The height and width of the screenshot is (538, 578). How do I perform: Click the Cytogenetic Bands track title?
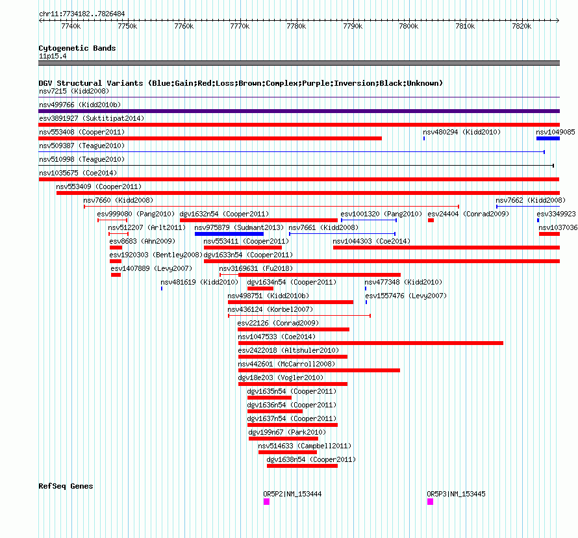[77, 48]
